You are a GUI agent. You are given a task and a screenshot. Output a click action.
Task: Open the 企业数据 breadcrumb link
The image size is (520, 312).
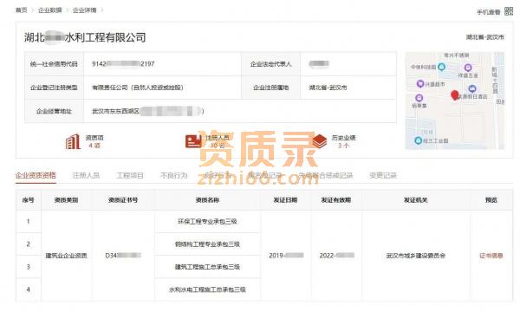click(x=49, y=10)
